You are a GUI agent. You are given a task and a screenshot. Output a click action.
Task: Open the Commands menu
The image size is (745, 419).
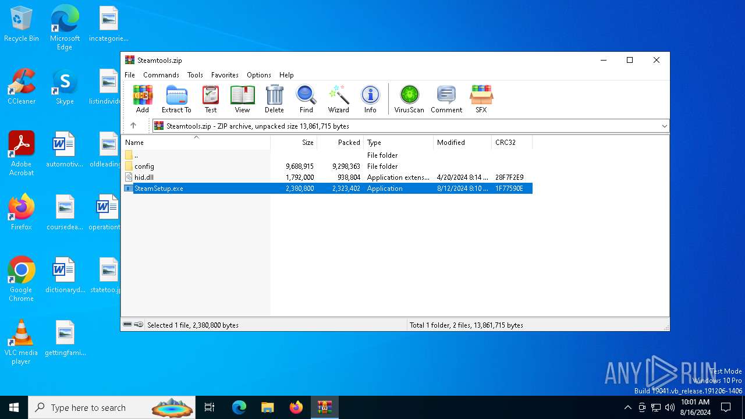161,75
